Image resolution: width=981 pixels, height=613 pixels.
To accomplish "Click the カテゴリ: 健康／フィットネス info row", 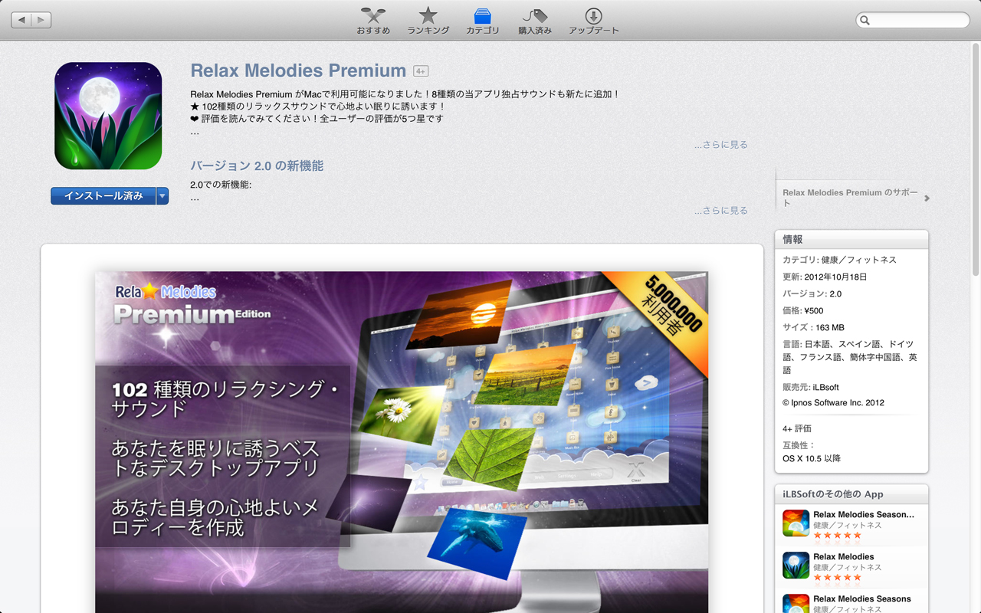I will click(x=839, y=260).
